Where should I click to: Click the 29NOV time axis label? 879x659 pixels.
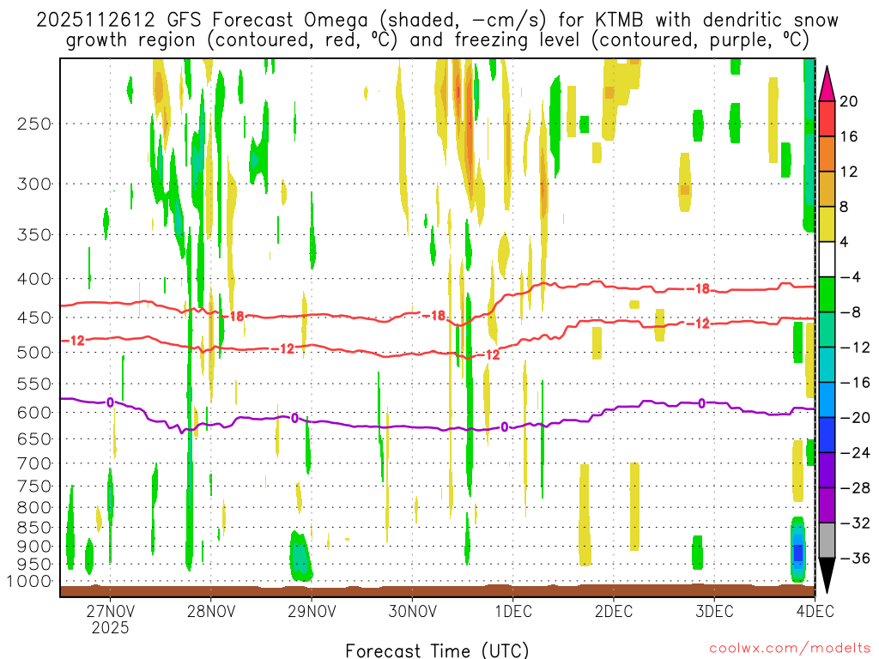click(x=312, y=611)
